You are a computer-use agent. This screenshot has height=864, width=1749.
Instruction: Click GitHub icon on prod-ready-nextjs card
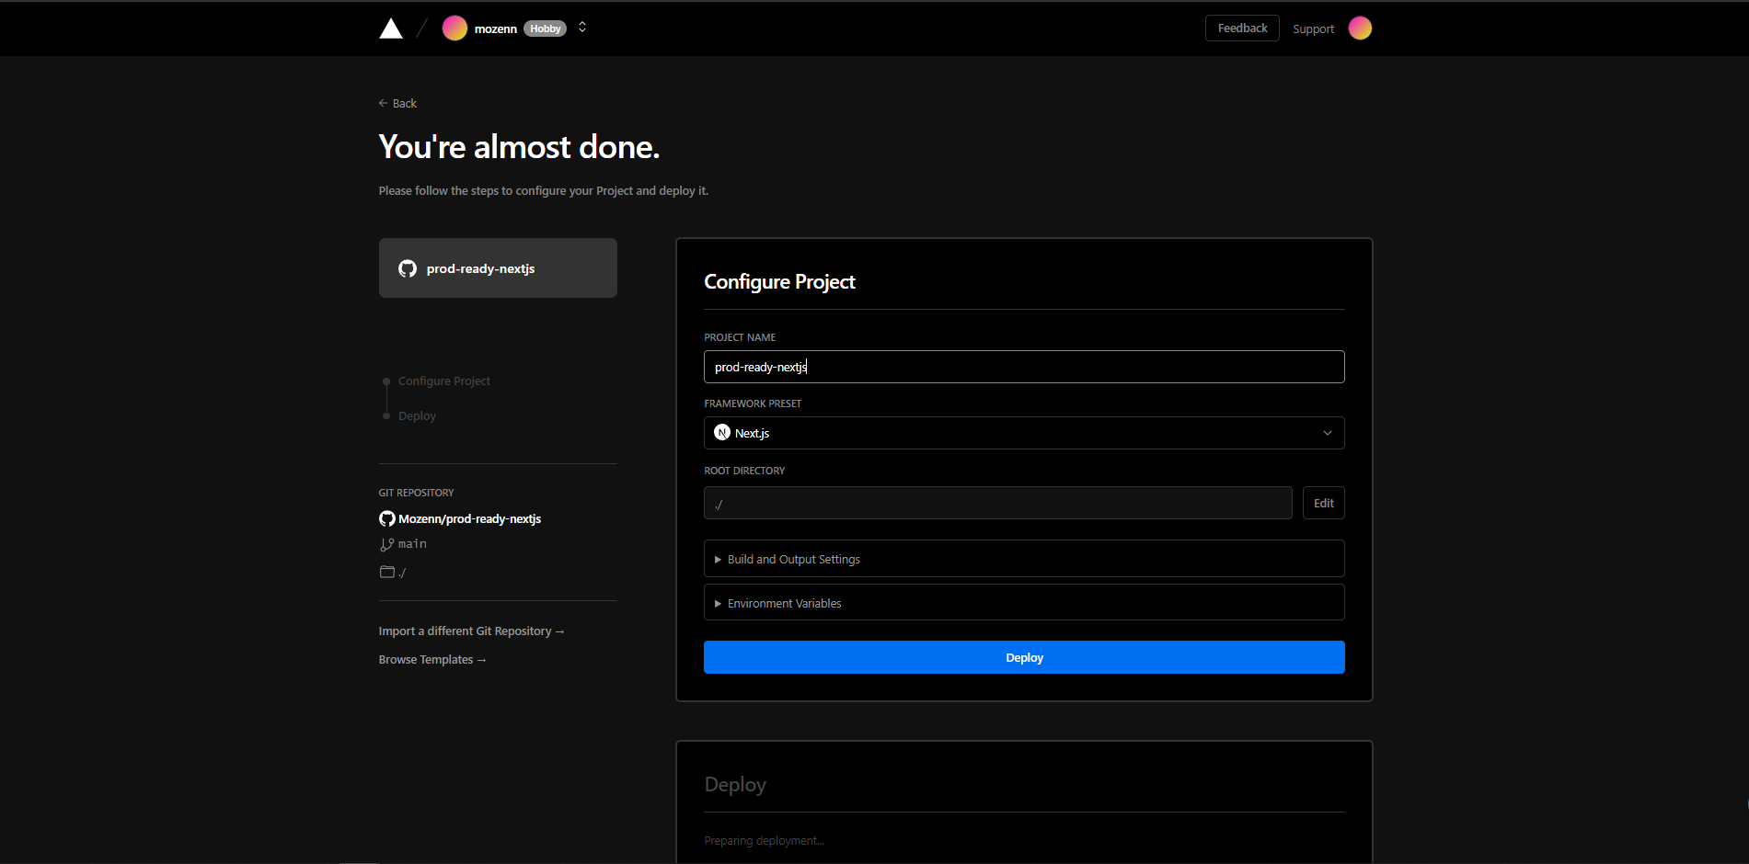(x=408, y=268)
